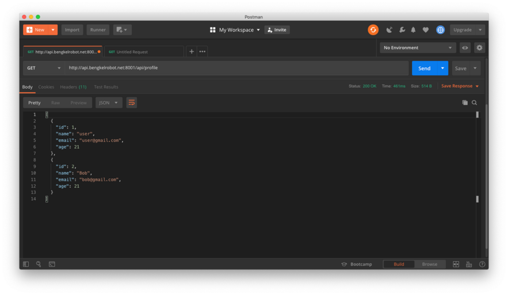Click the orange sync icon in header
The height and width of the screenshot is (295, 508).
(x=373, y=30)
